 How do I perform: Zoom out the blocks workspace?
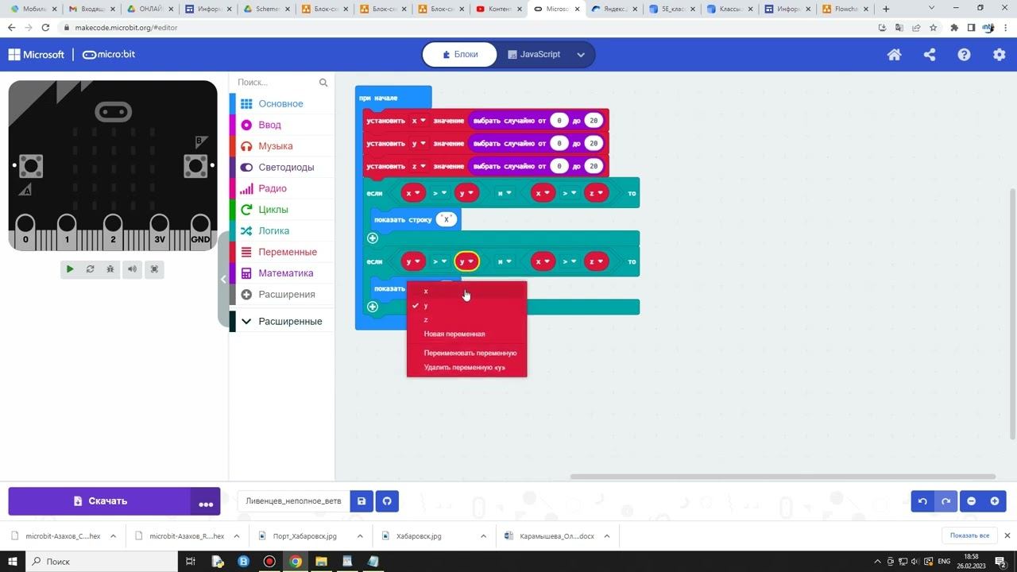tap(971, 501)
